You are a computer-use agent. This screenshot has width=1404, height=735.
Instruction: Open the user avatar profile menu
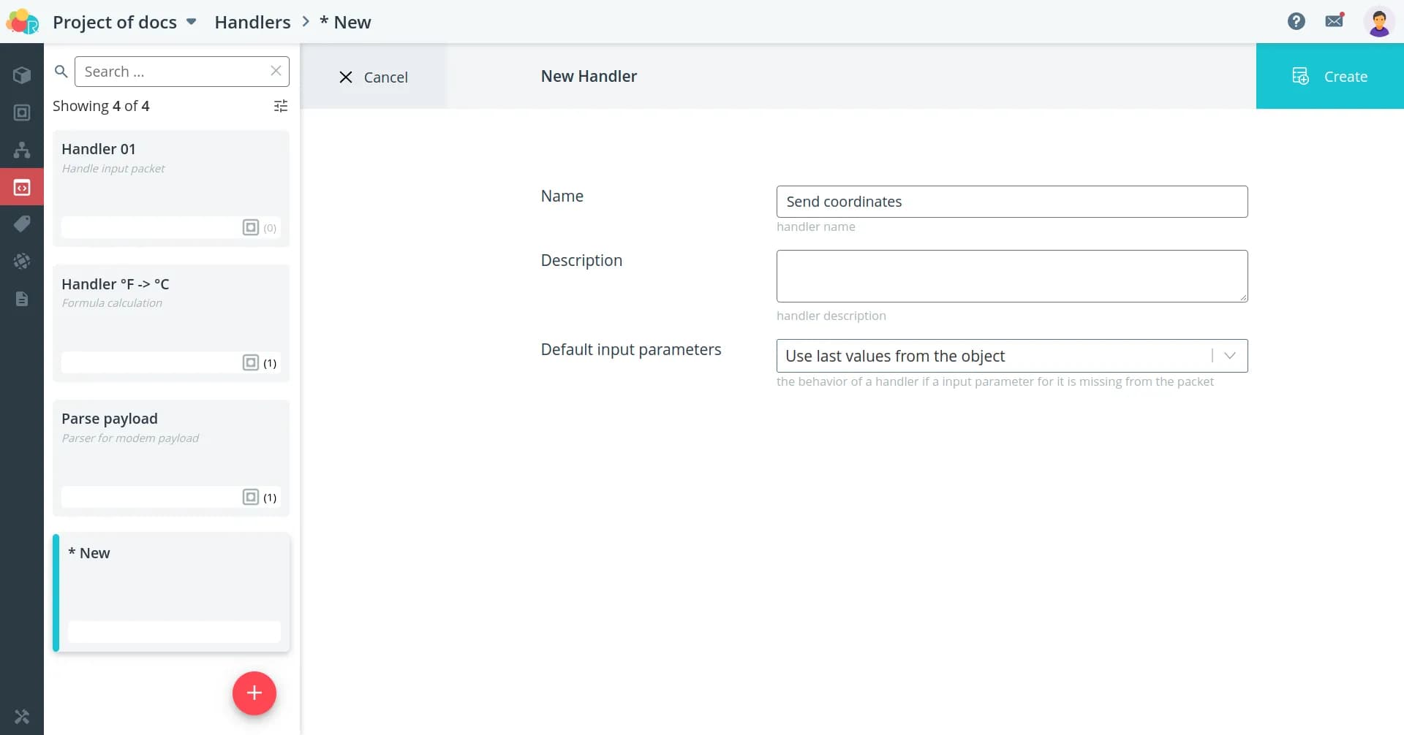tap(1378, 22)
